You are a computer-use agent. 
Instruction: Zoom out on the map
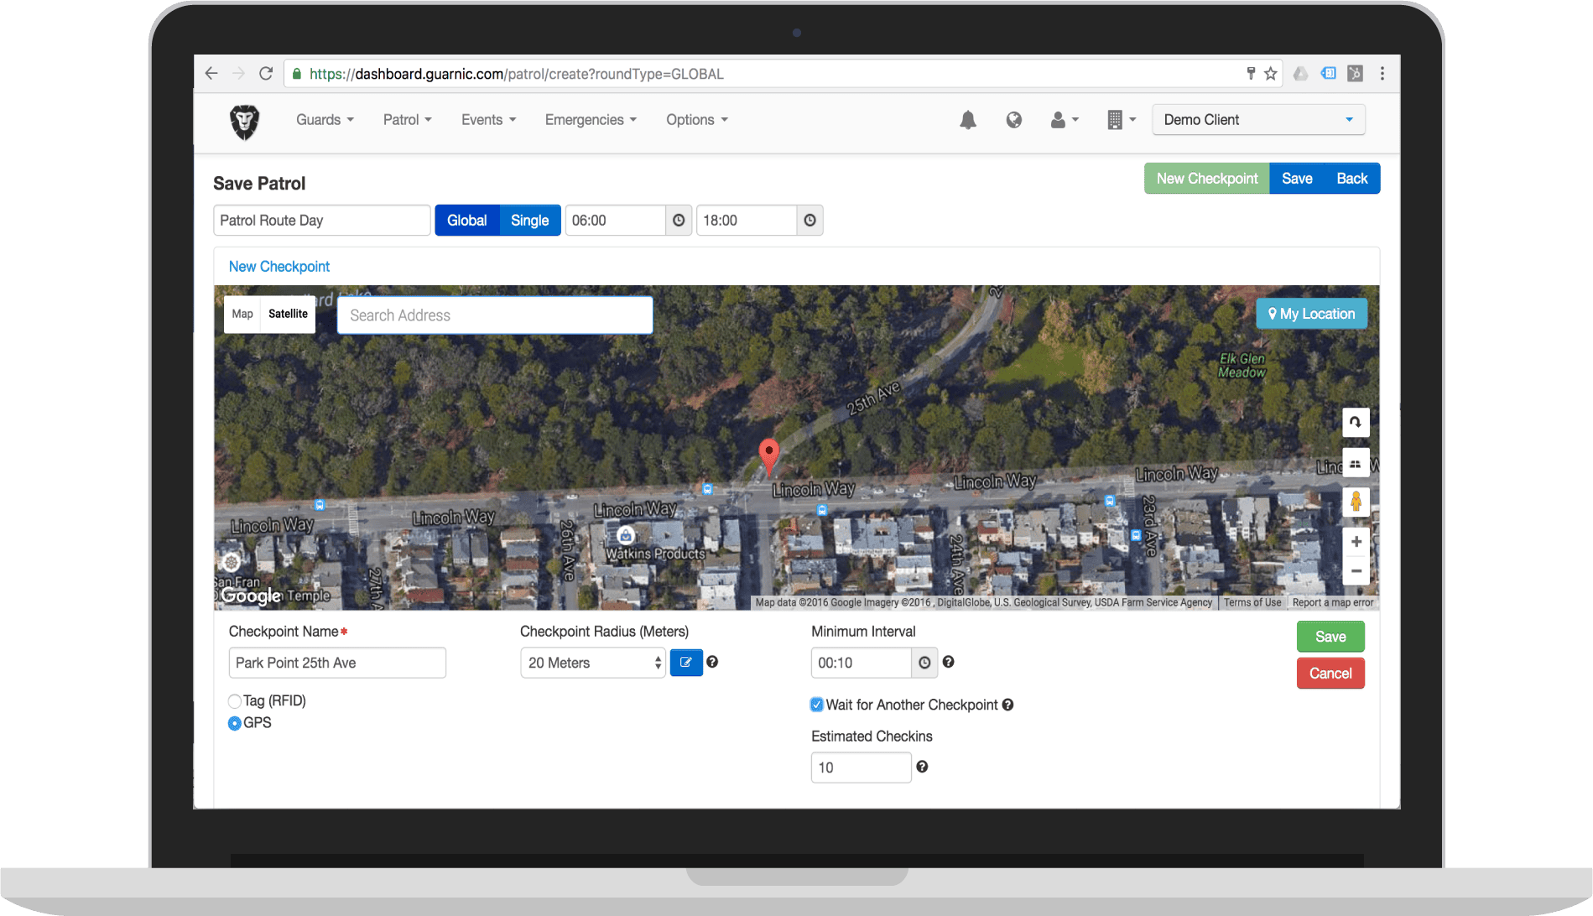click(1356, 571)
